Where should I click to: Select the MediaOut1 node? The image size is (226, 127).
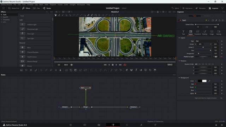coord(133,107)
